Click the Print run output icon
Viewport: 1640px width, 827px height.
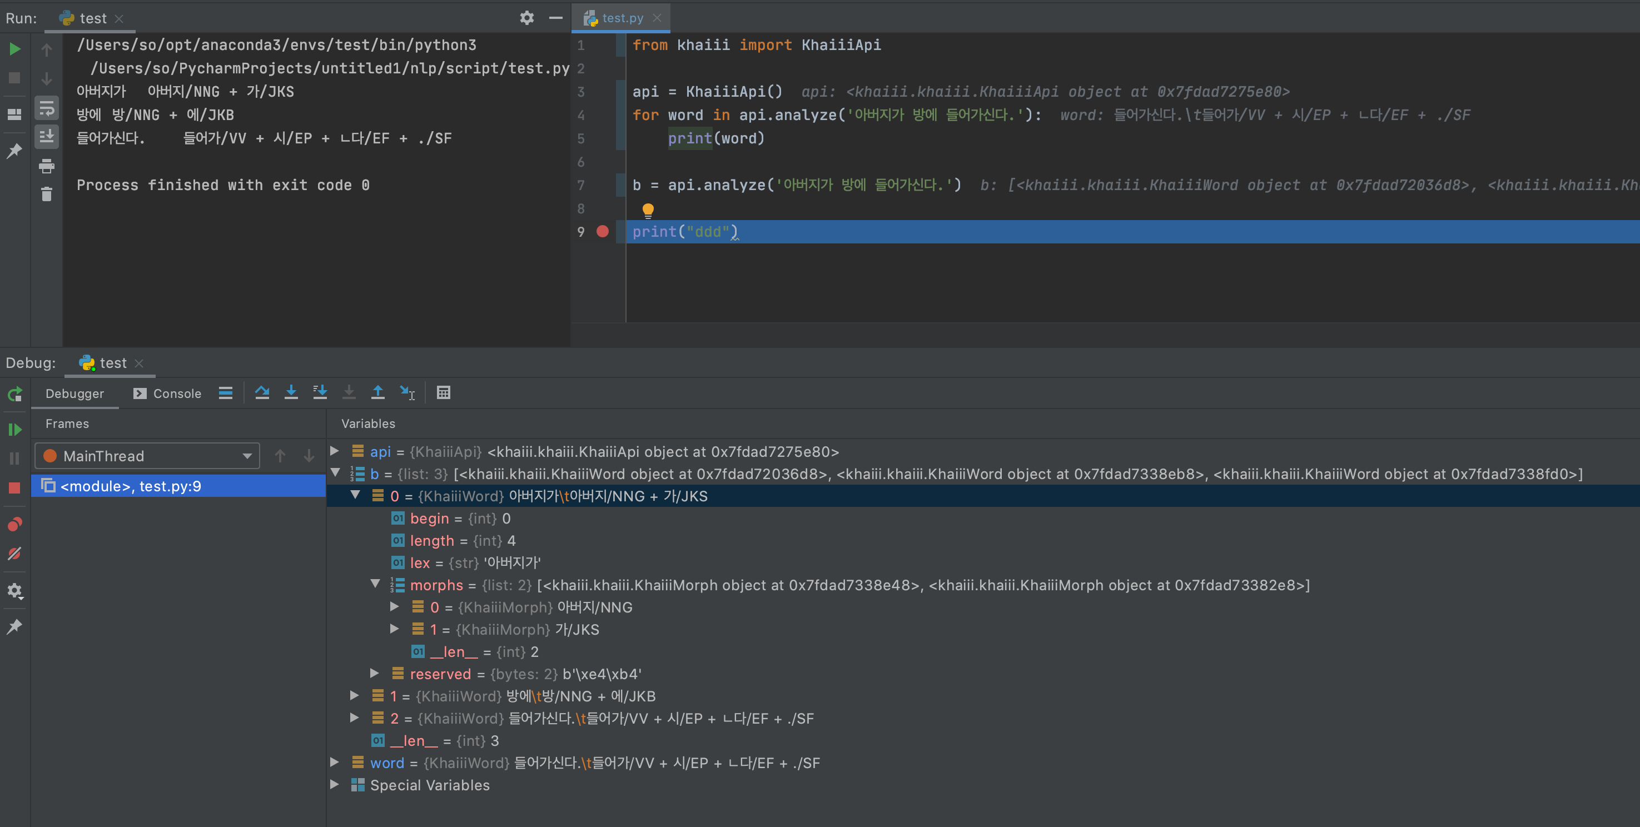(x=47, y=166)
